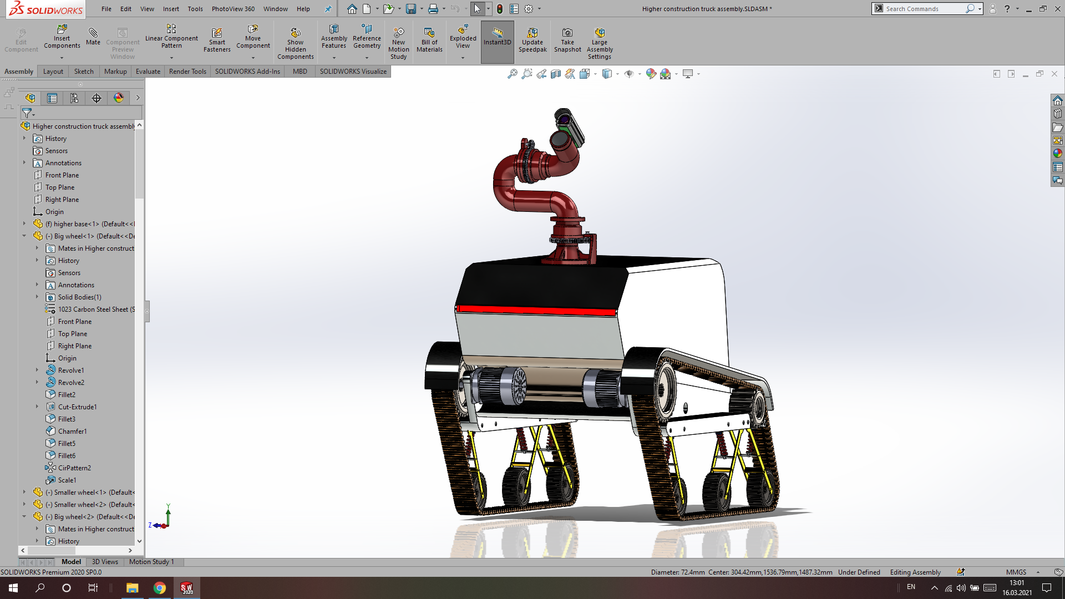This screenshot has height=599, width=1065.
Task: Click the Smart Fasteners icon
Action: [x=217, y=40]
